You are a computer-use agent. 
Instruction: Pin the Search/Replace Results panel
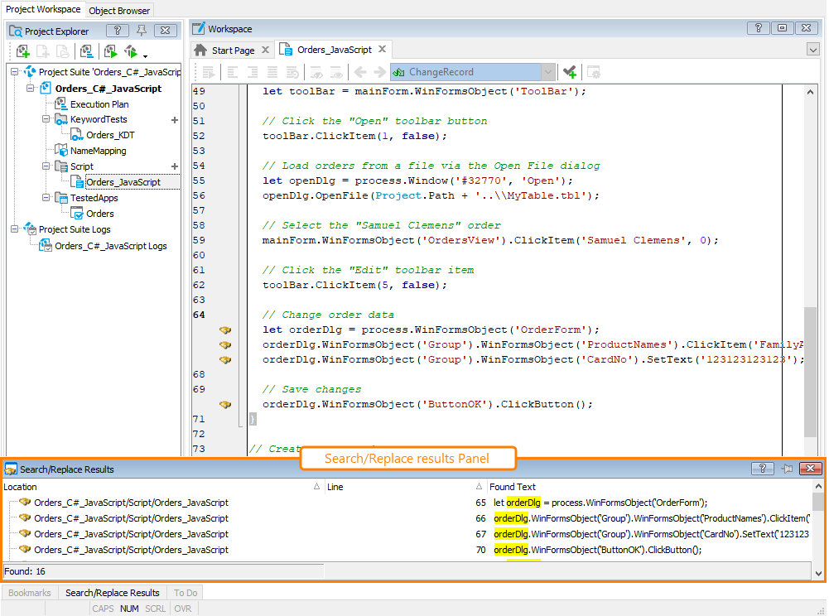click(787, 469)
